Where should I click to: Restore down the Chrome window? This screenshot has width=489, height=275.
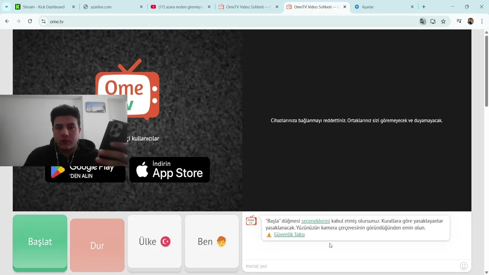pos(467,6)
